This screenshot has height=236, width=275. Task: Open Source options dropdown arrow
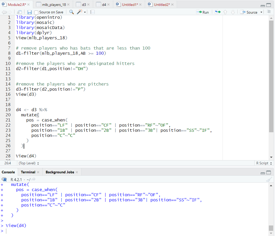pos(261,12)
